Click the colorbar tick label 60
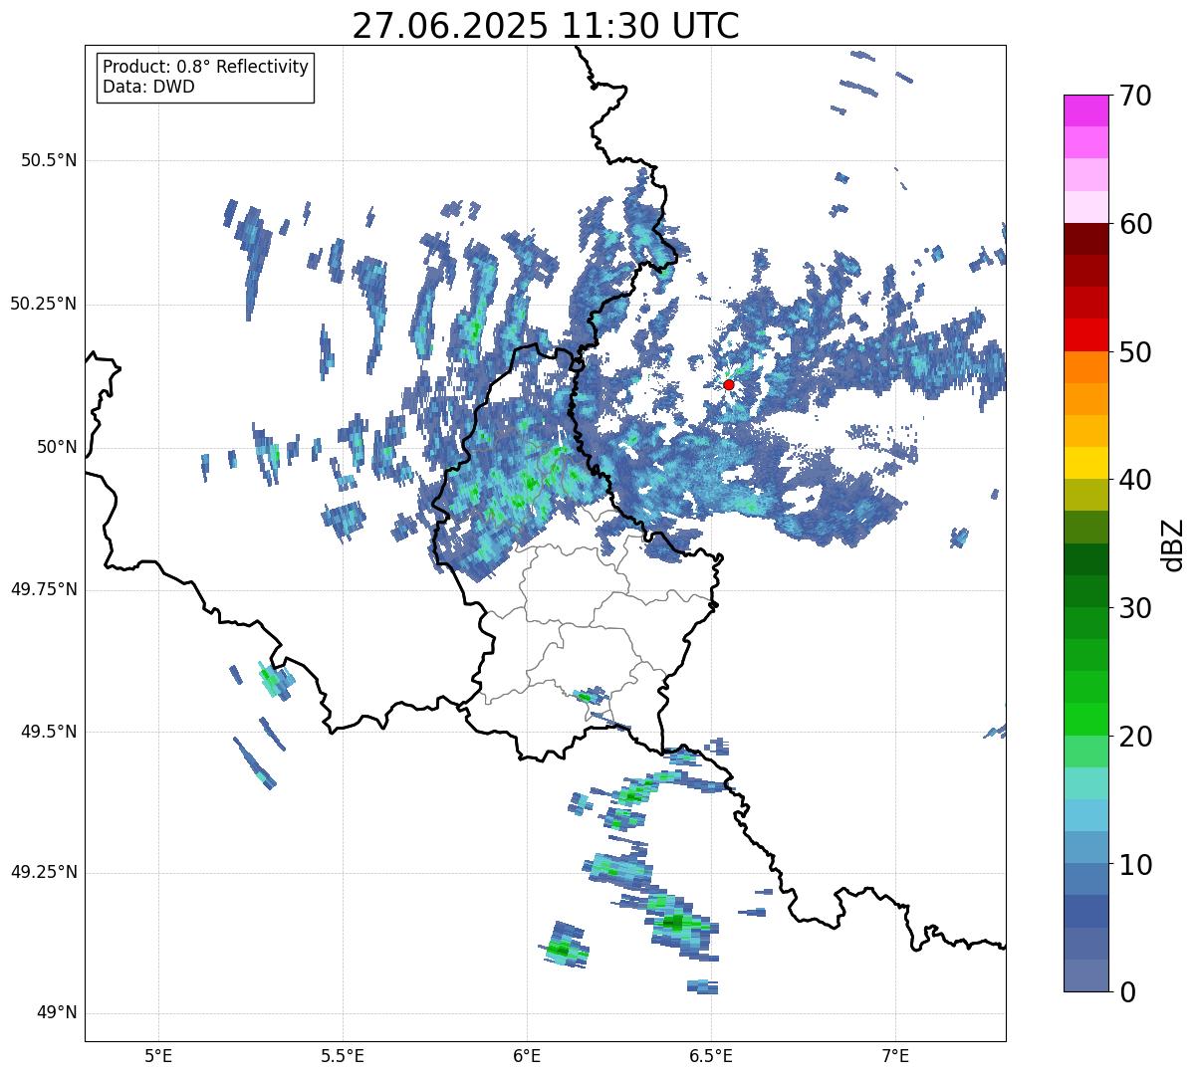The image size is (1197, 1076). click(1135, 224)
